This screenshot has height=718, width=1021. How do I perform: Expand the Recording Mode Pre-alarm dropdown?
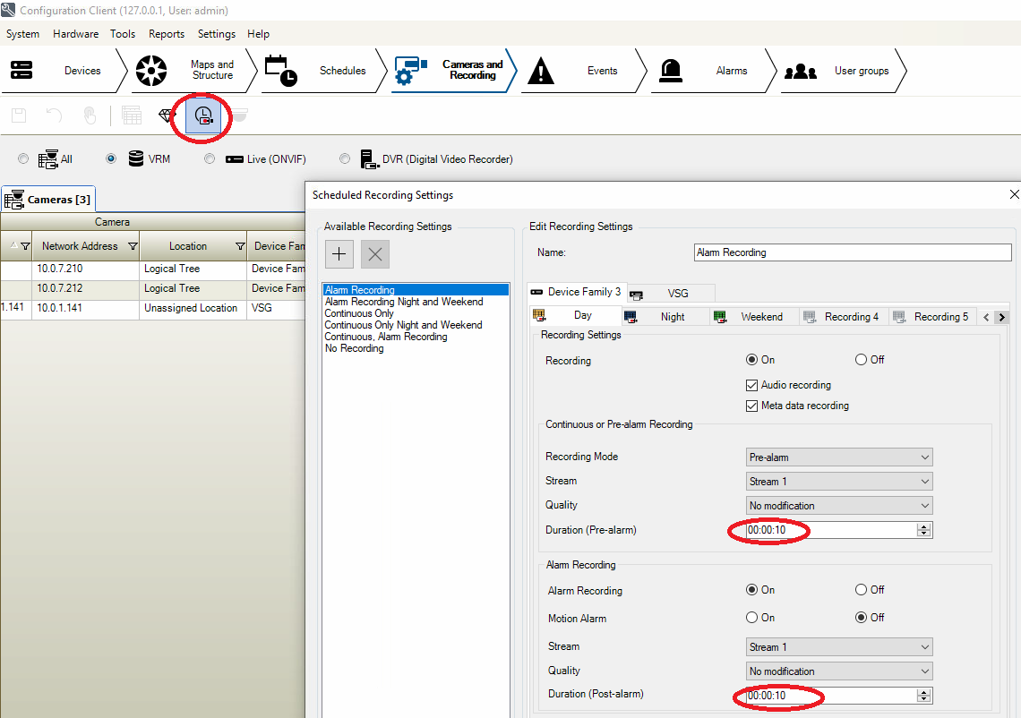pos(839,457)
